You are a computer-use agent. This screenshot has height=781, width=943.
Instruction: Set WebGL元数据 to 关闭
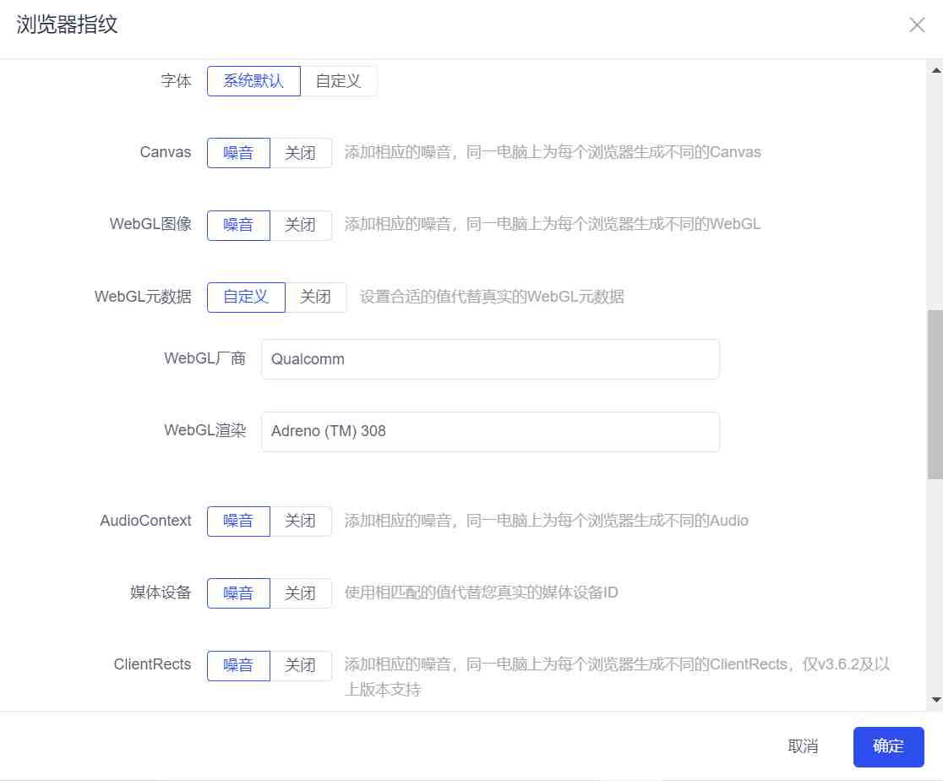(316, 298)
